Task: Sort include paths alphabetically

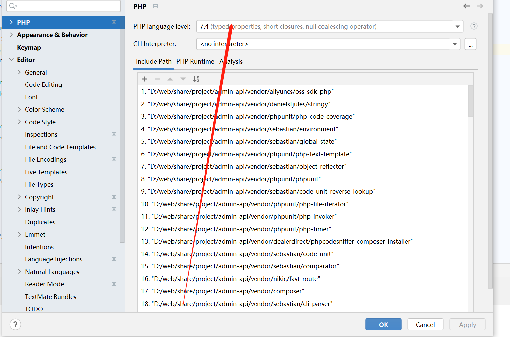Action: (x=196, y=79)
